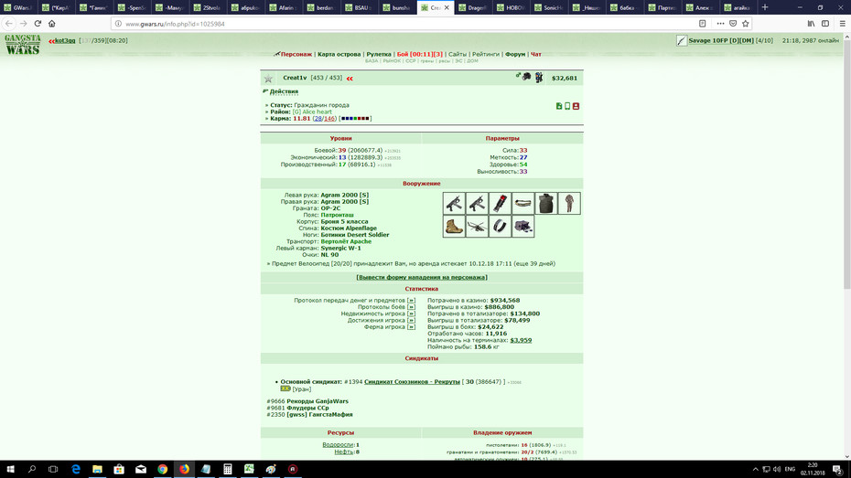This screenshot has width=851, height=478.
Task: Click the Savage 10FP weapon icon in header
Action: click(x=682, y=40)
